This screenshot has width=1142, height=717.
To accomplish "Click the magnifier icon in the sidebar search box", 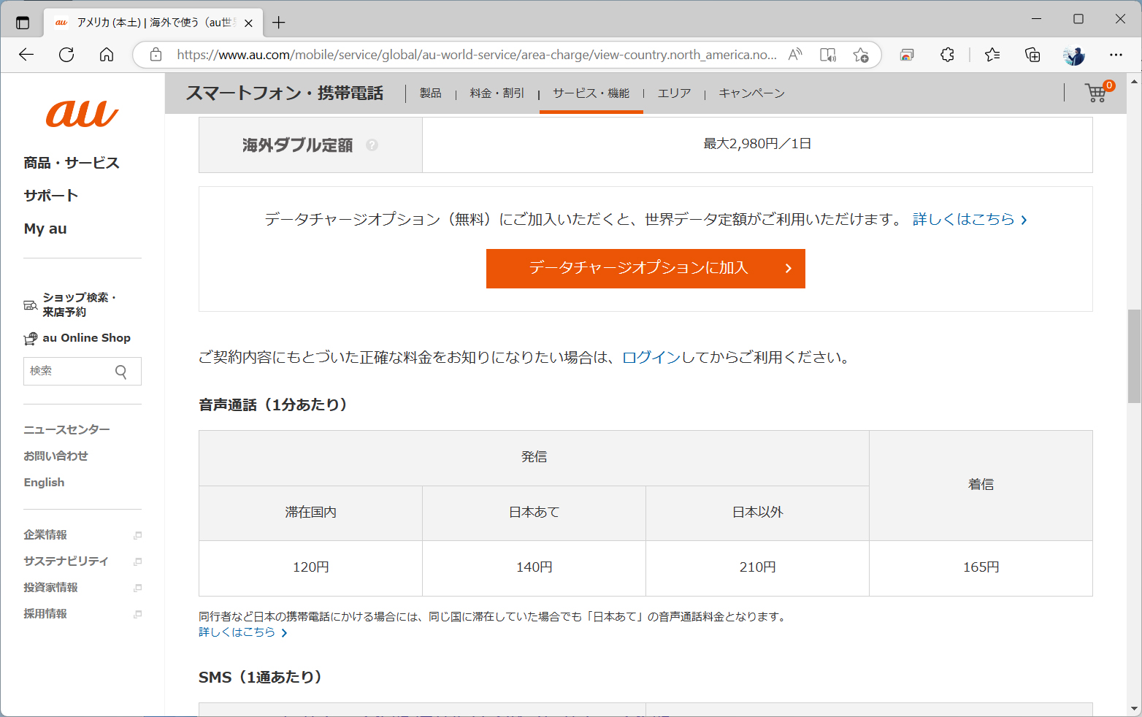I will (x=120, y=371).
